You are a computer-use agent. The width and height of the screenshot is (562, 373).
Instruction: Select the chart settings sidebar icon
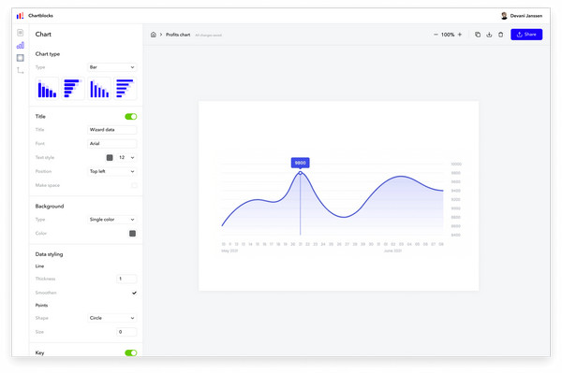pyautogui.click(x=20, y=46)
